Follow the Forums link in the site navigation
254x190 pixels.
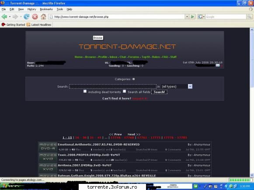[134, 57]
